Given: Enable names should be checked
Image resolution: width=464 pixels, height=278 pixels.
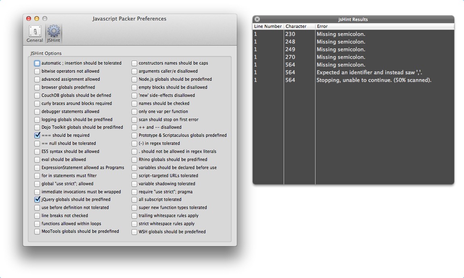Looking at the screenshot, I should [x=134, y=104].
